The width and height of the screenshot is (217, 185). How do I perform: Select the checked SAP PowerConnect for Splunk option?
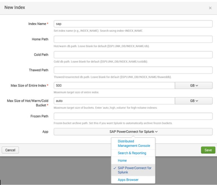pyautogui.click(x=134, y=170)
